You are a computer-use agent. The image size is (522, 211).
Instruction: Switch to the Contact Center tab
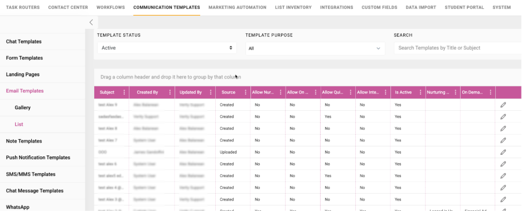[x=68, y=7]
